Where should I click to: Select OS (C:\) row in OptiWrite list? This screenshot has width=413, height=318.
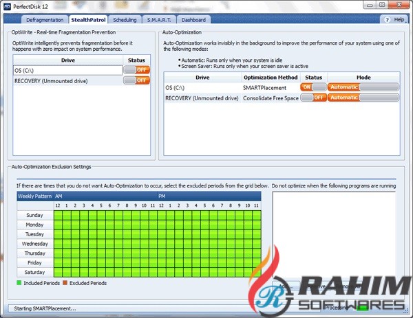coord(67,70)
